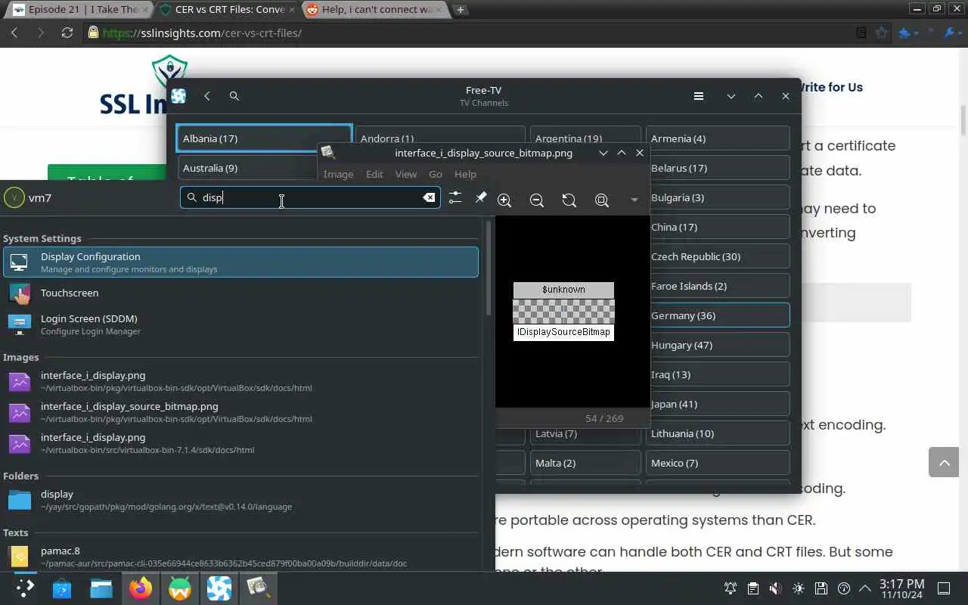Open display folder in golang path
Image resolution: width=968 pixels, height=605 pixels.
(x=241, y=500)
